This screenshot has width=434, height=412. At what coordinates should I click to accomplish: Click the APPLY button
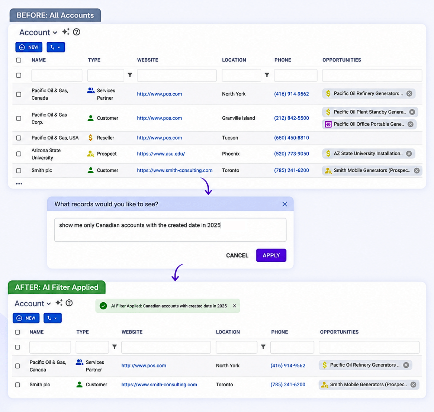pos(271,255)
